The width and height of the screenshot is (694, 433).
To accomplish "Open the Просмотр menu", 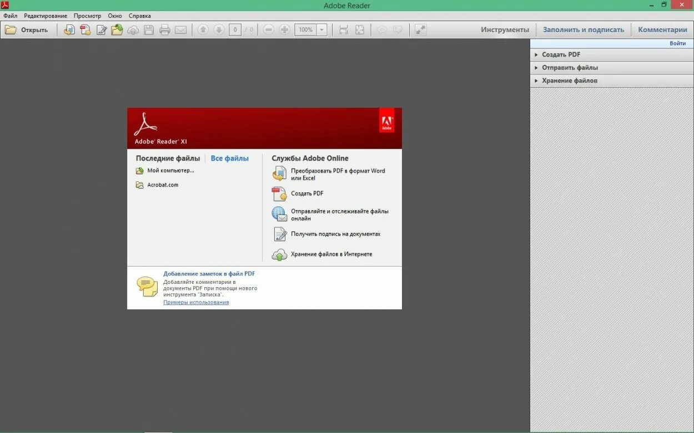I will [87, 16].
